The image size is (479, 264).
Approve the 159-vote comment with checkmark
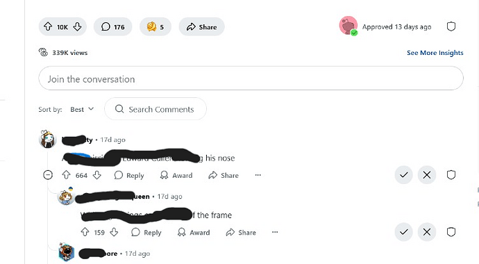point(404,232)
